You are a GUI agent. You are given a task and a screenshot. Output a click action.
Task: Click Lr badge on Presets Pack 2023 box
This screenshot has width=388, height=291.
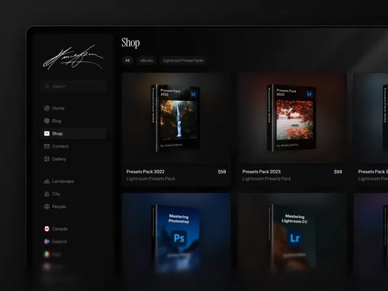click(309, 94)
